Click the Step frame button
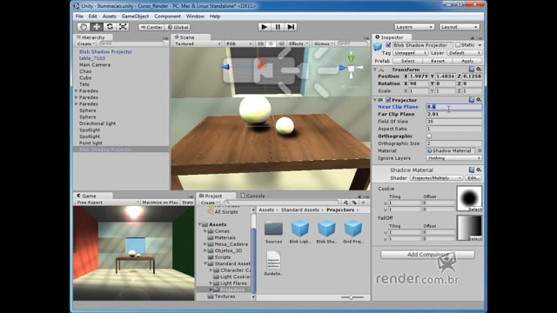This screenshot has height=313, width=557. click(291, 27)
